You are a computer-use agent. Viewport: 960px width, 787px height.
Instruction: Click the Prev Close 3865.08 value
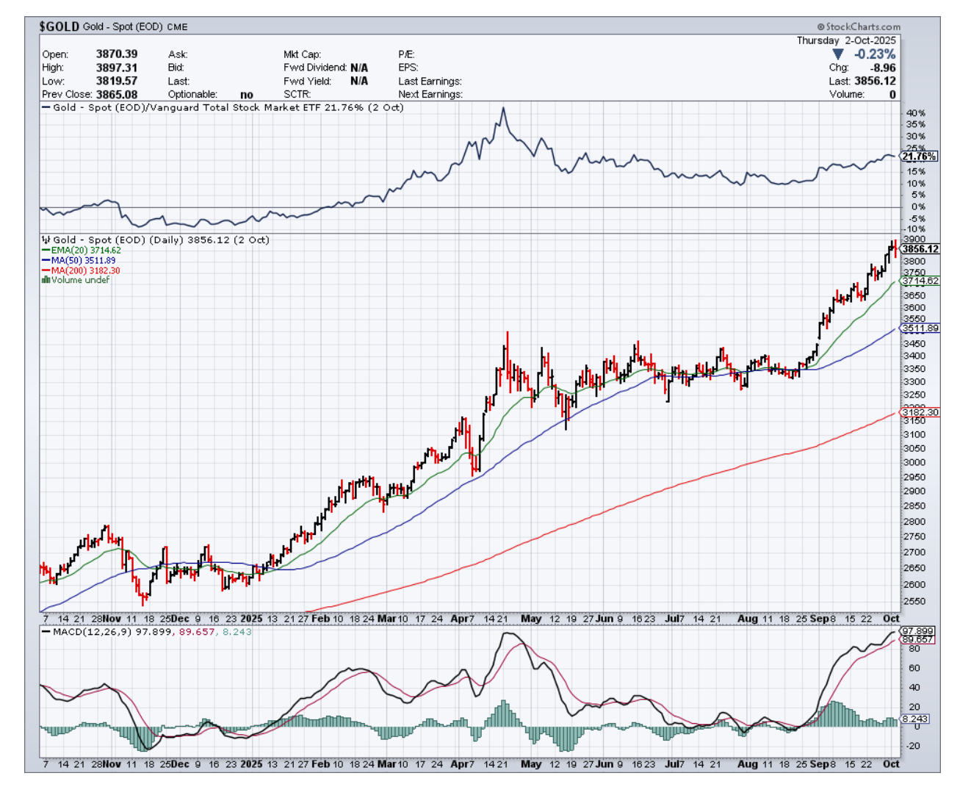[x=116, y=94]
